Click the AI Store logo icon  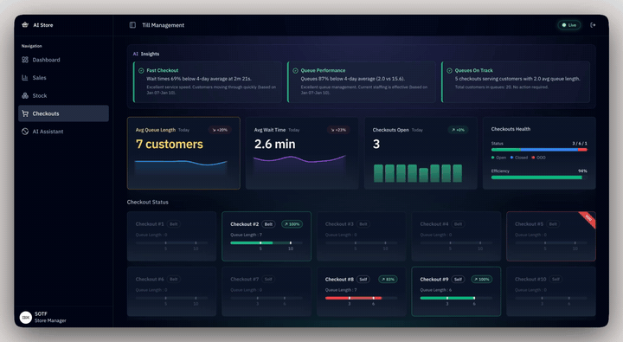point(25,24)
